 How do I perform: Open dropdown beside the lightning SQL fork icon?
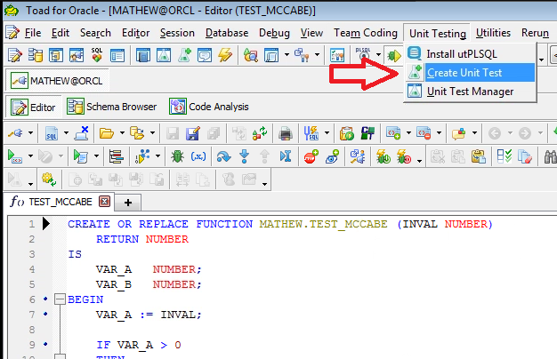[x=327, y=133]
